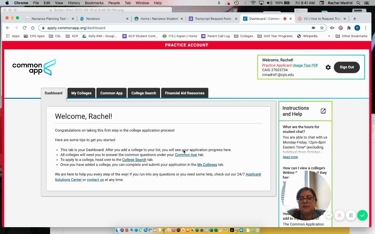The image size is (375, 234).
Task: Open Bookmarks menu in menu bar
Action: tap(94, 3)
